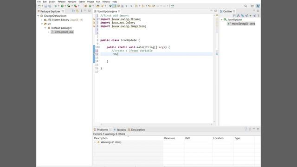Minimize the Package Explorer view
This screenshot has height=167, width=297.
click(85, 11)
